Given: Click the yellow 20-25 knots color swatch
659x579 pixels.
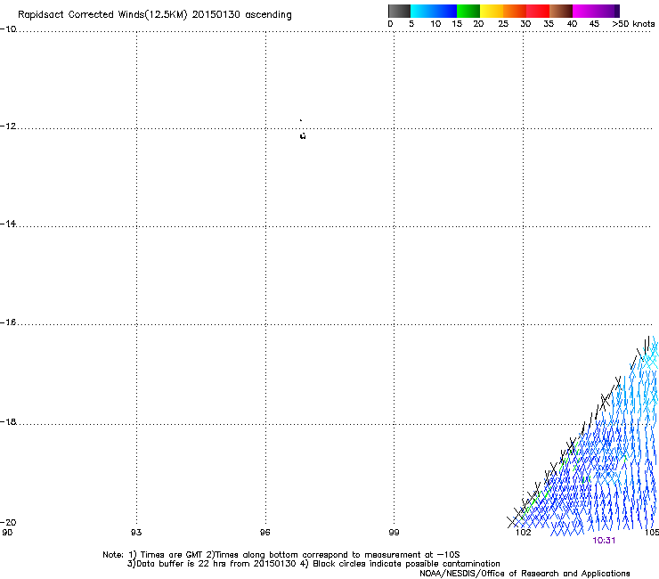Looking at the screenshot, I should [492, 11].
